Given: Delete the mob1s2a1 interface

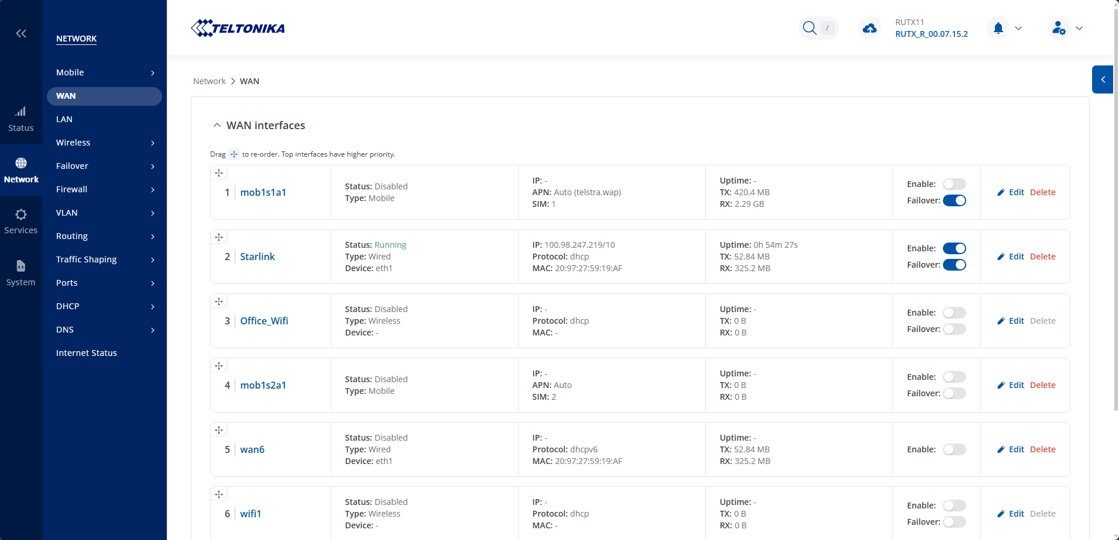Looking at the screenshot, I should (x=1042, y=385).
